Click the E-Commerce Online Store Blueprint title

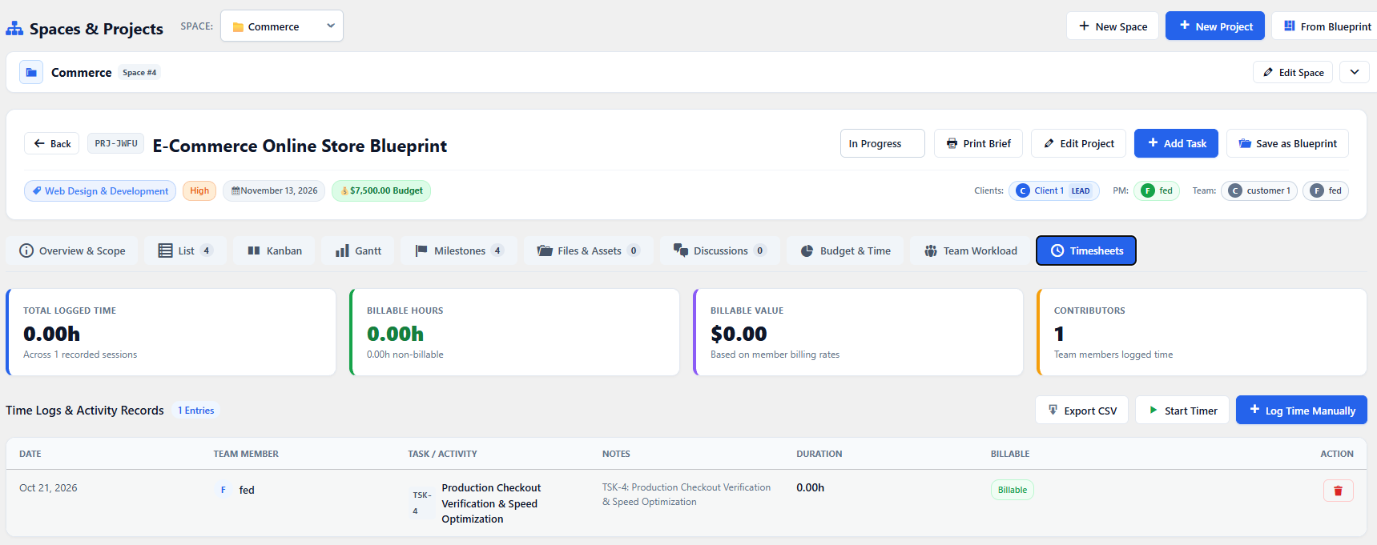point(300,146)
